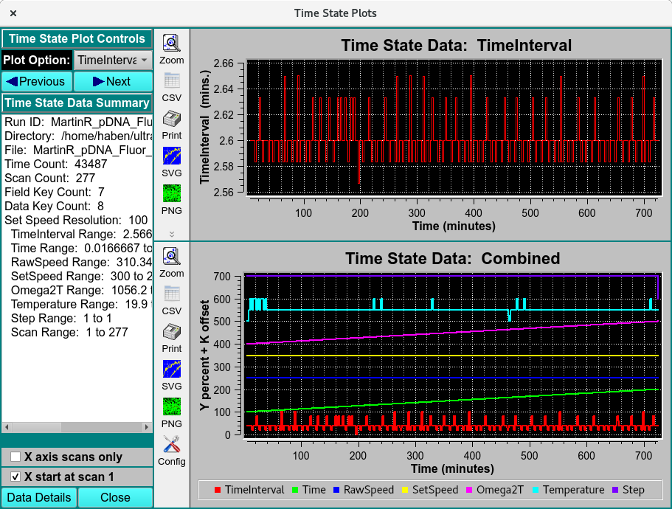This screenshot has height=509, width=672.
Task: Export Combined plot data via the CSV icon
Action: click(171, 294)
